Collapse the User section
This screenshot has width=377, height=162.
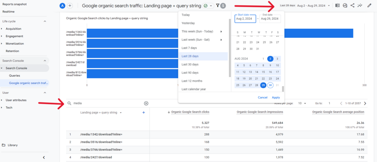click(x=45, y=93)
